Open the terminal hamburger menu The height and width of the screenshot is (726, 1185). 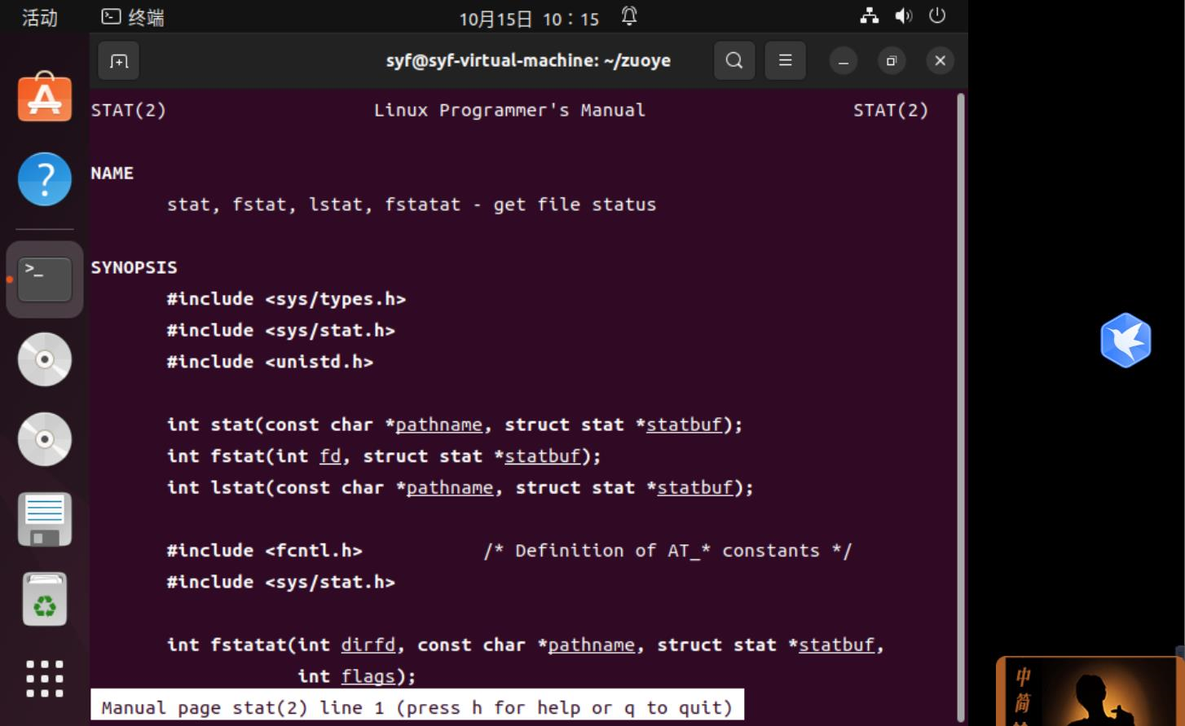coord(785,61)
